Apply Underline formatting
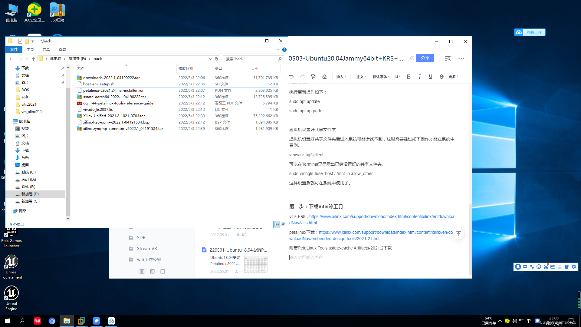Image resolution: width=581 pixels, height=327 pixels. (430, 77)
